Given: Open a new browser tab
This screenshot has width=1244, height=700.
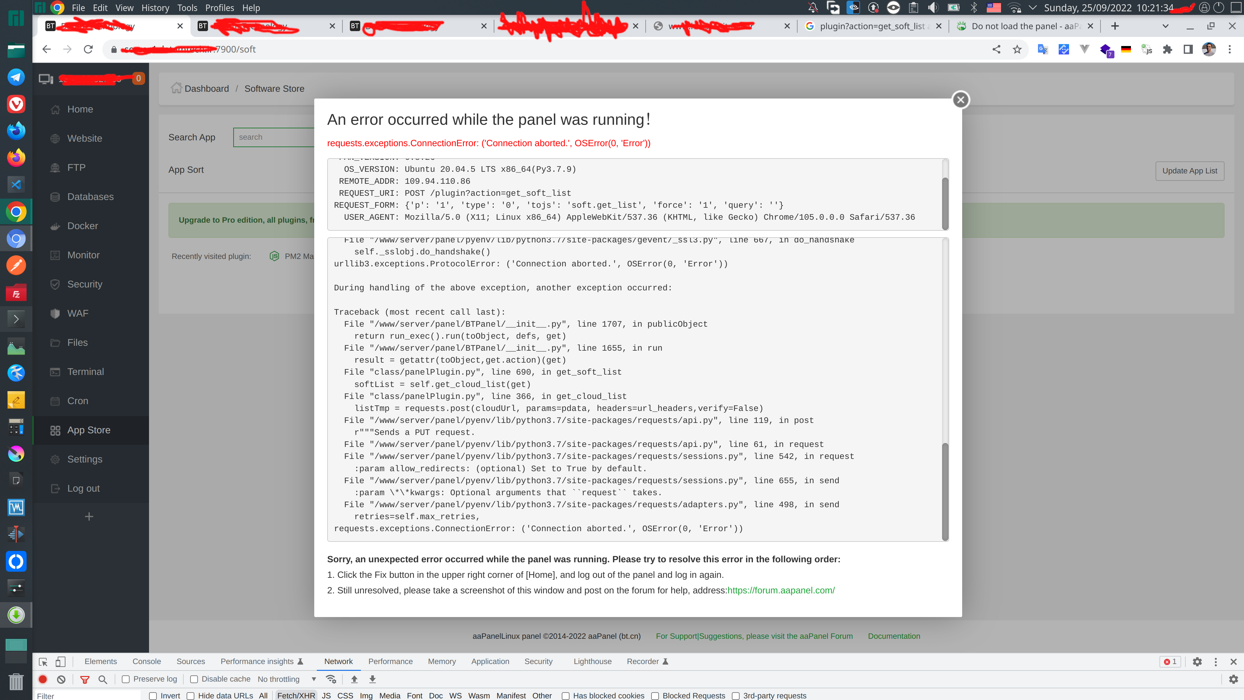Looking at the screenshot, I should click(x=1114, y=26).
